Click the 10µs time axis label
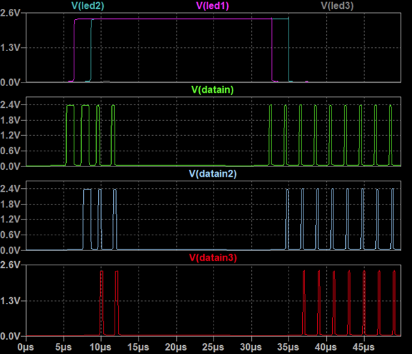 tap(100, 347)
